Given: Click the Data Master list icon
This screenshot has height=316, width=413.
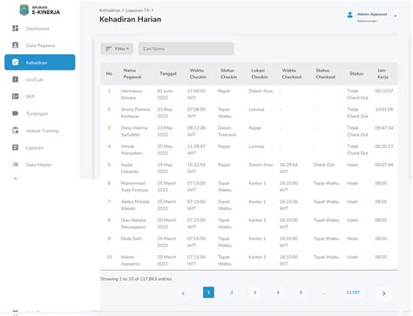Looking at the screenshot, I should pyautogui.click(x=16, y=165).
